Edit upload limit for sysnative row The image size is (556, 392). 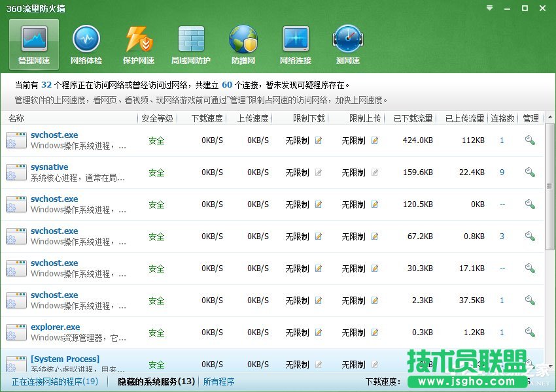click(x=374, y=172)
